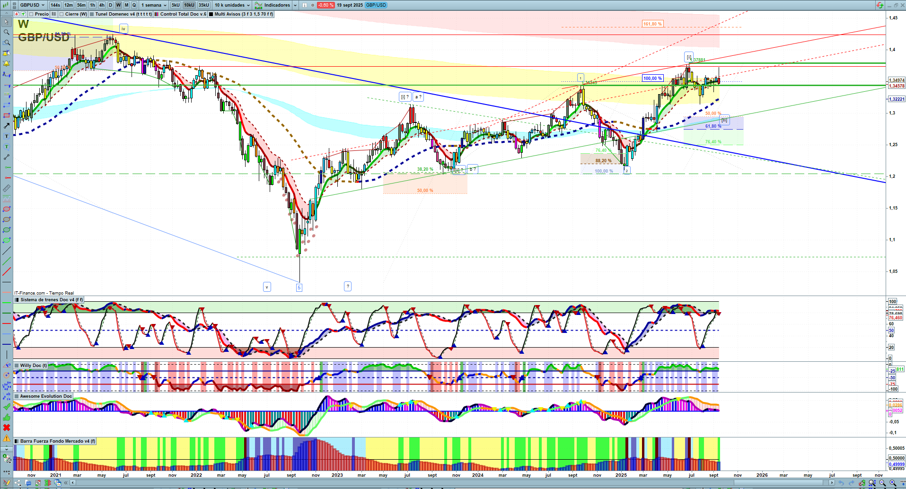Switch to the 4h timeframe
The height and width of the screenshot is (489, 906).
click(102, 5)
